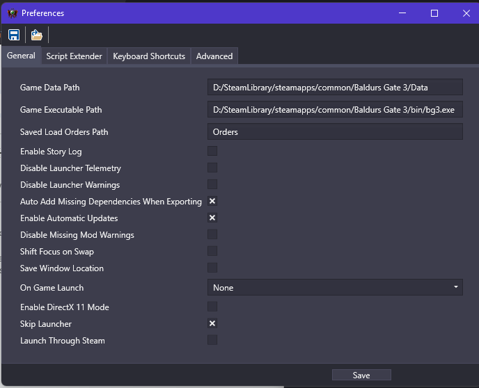The height and width of the screenshot is (388, 479).
Task: Click the 'On Game Launch' label
Action: click(x=52, y=288)
